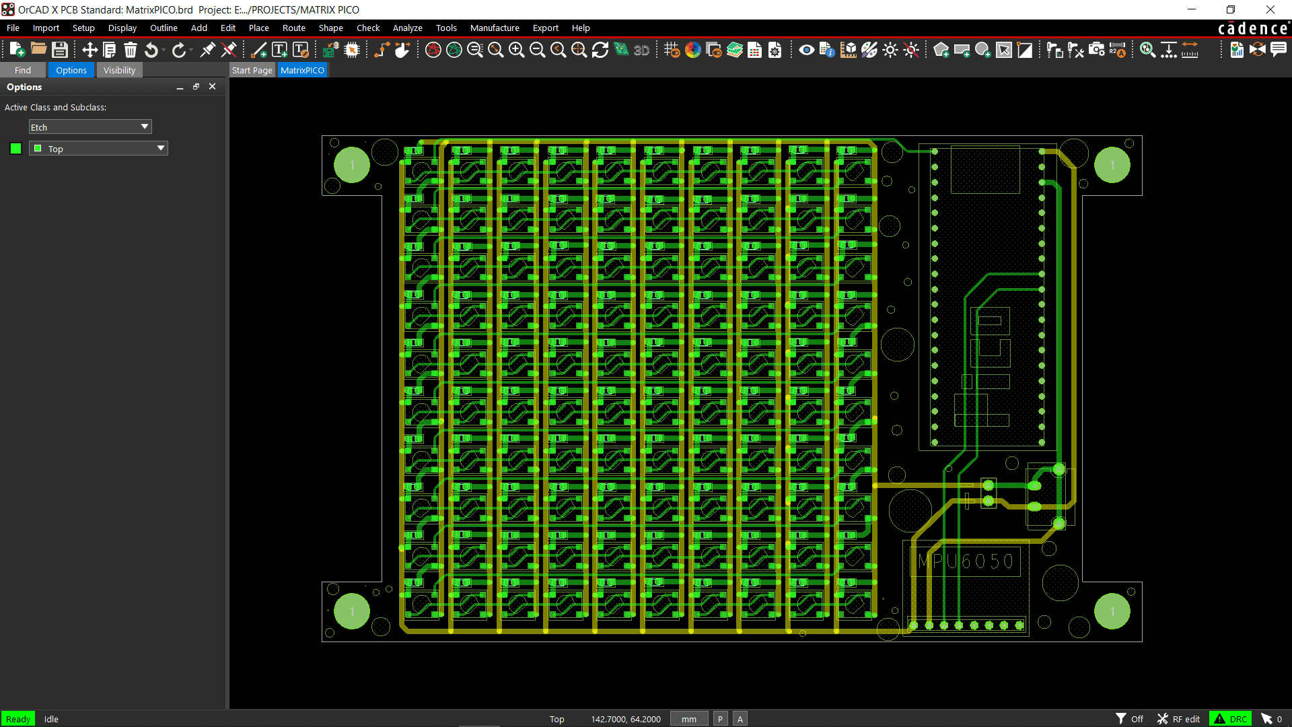Open the Manufacture menu
1292x727 pixels.
coord(495,28)
